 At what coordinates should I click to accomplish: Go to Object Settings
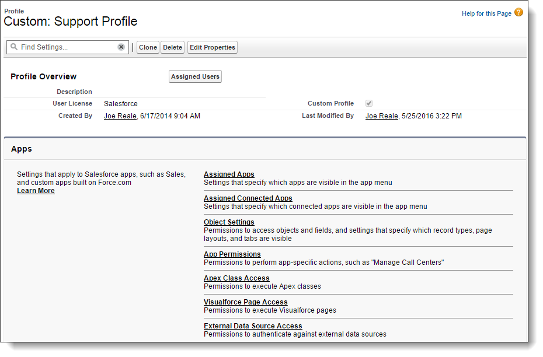tap(229, 222)
